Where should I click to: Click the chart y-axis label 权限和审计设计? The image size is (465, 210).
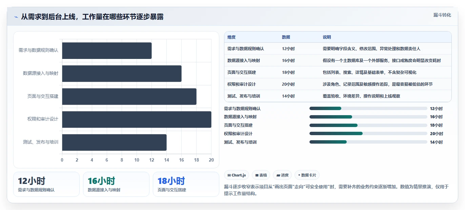coord(43,119)
